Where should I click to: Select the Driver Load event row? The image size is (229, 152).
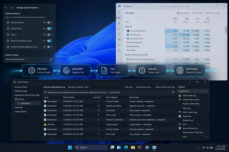tap(109, 115)
